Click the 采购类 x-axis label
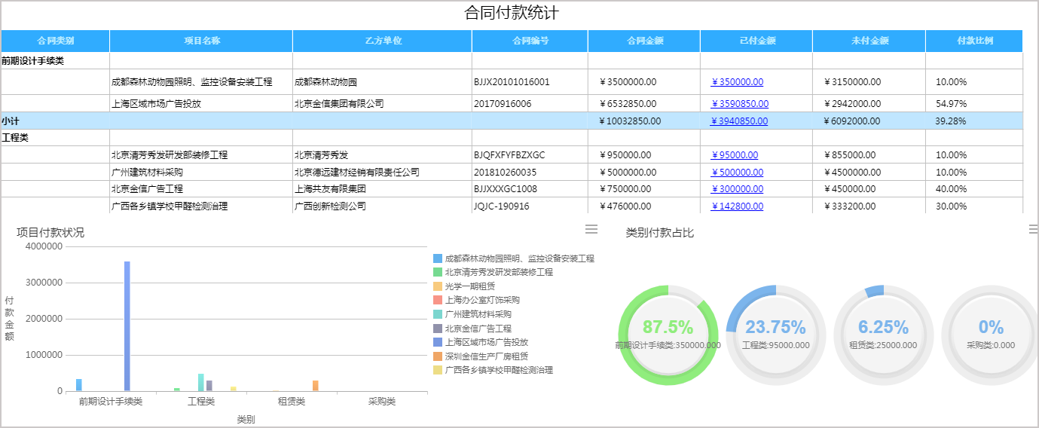The image size is (1039, 428). point(382,402)
